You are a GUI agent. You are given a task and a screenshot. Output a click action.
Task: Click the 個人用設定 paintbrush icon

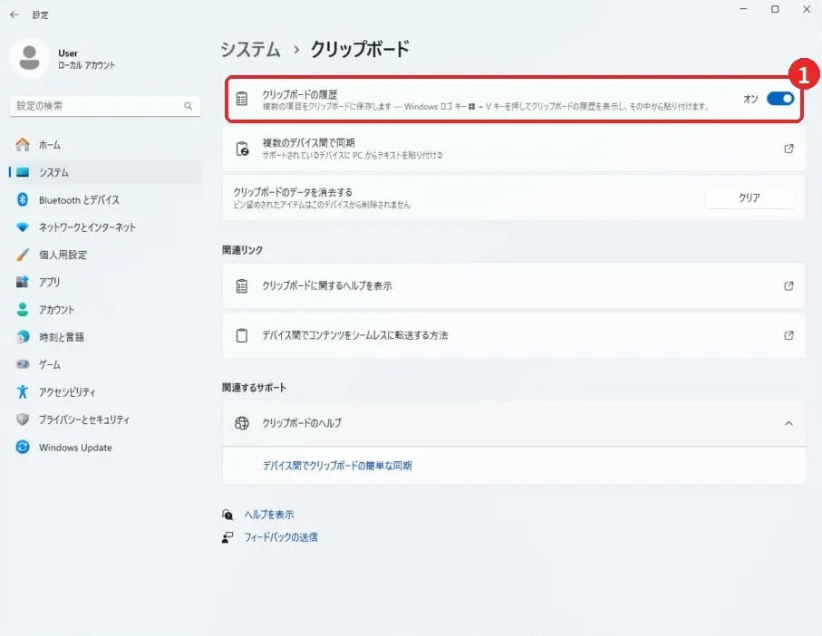pyautogui.click(x=23, y=255)
